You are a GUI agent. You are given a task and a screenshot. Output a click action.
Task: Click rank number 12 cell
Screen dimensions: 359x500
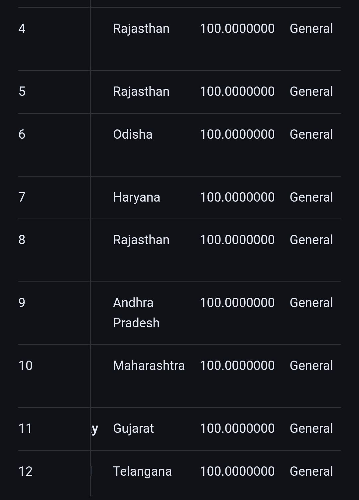(x=26, y=471)
